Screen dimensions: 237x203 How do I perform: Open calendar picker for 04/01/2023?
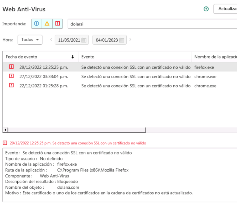click(x=121, y=40)
